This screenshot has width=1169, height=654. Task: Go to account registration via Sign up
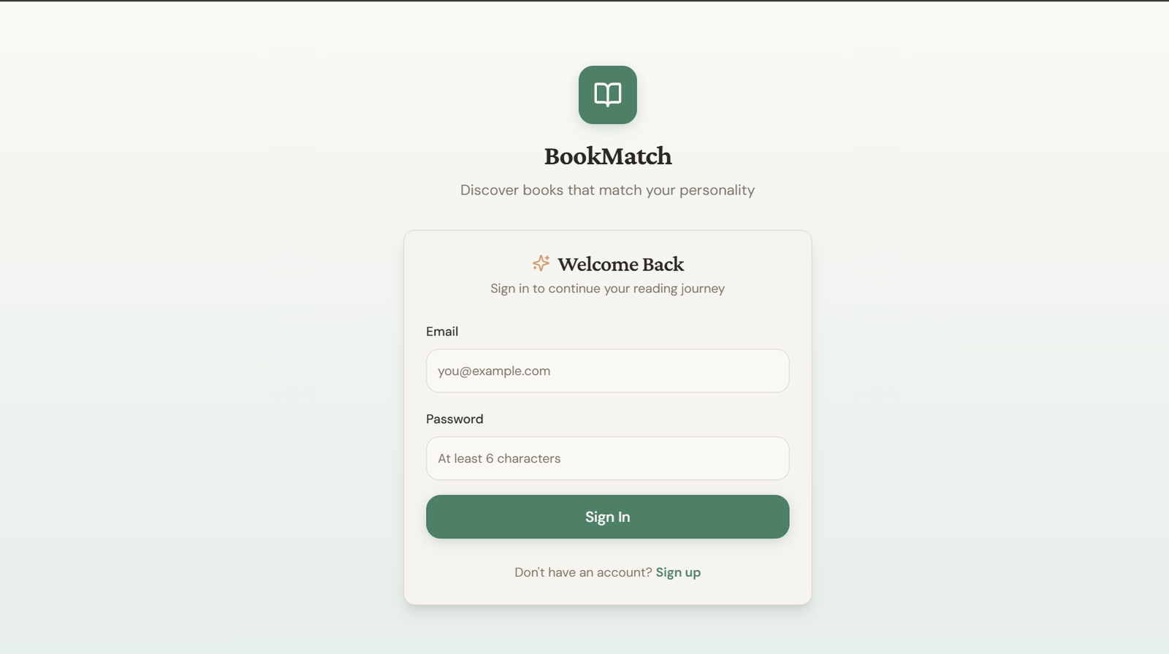pos(678,572)
